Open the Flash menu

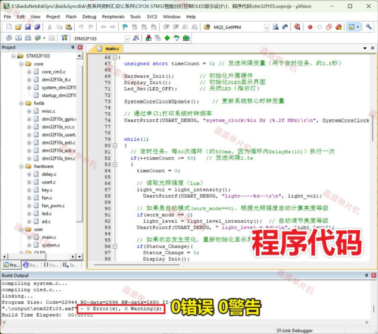coord(71,17)
